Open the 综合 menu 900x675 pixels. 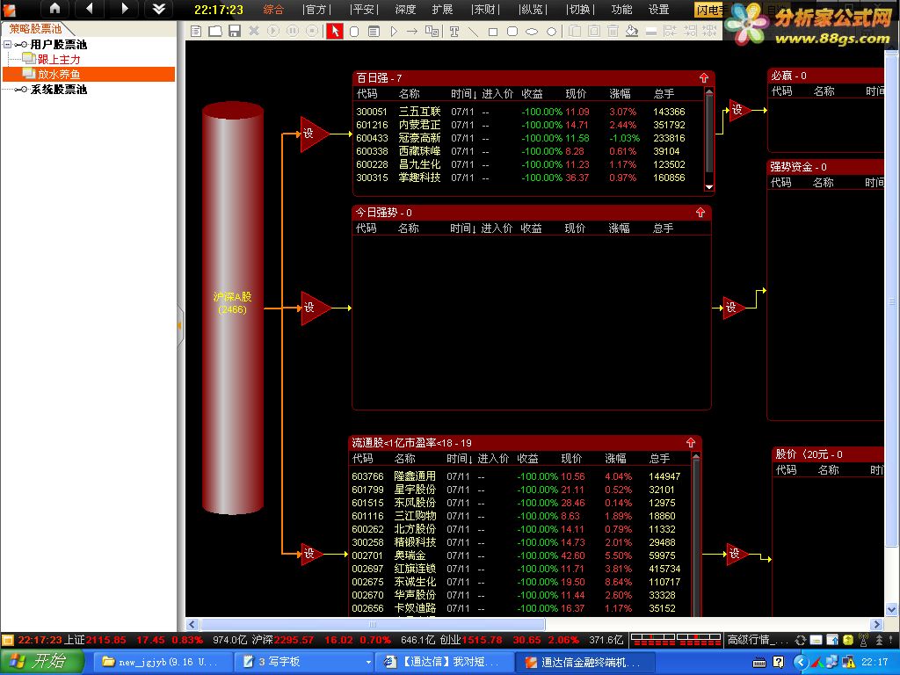273,9
